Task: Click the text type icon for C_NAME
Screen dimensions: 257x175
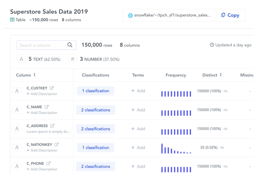Action: [17, 110]
